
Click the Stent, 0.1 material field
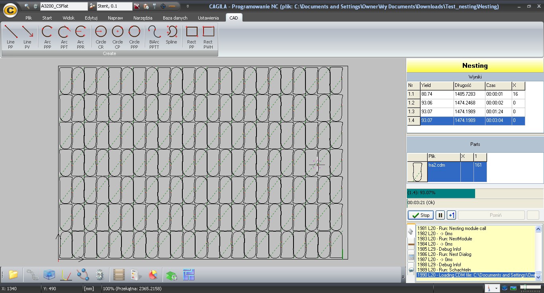coord(115,6)
